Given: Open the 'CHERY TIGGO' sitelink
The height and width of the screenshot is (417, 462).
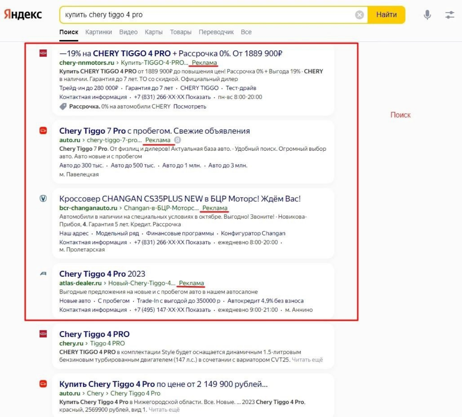Looking at the screenshot, I should click(x=199, y=88).
